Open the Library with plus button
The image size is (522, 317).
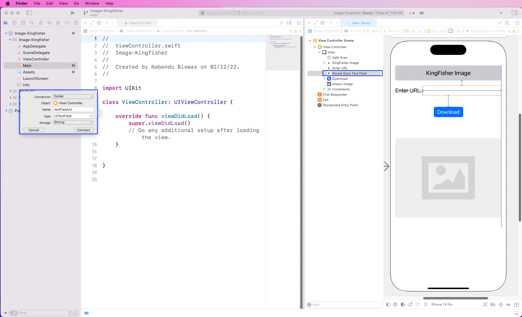[501, 13]
